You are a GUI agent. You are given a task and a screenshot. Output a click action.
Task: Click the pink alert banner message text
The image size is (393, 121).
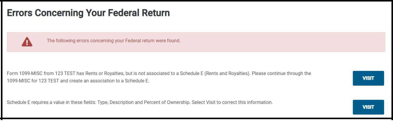[113, 41]
